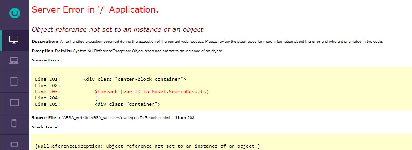Click source line 201 with center-block container
412x150 pixels.
point(110,79)
